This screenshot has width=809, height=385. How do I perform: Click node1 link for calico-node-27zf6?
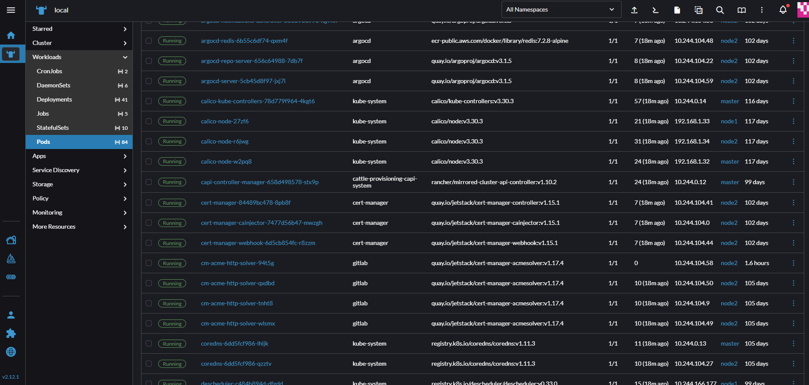(x=729, y=121)
